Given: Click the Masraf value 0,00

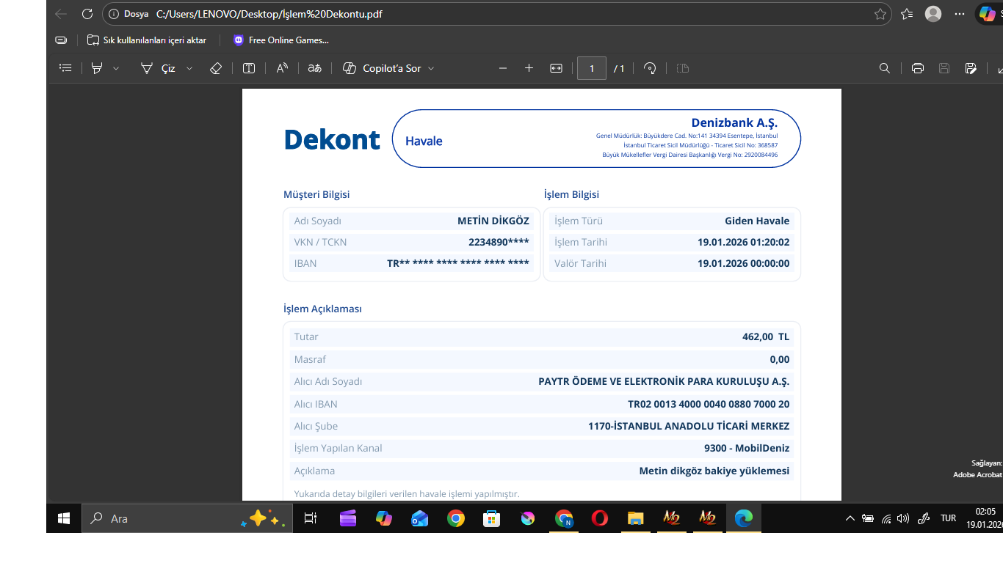Looking at the screenshot, I should [780, 359].
